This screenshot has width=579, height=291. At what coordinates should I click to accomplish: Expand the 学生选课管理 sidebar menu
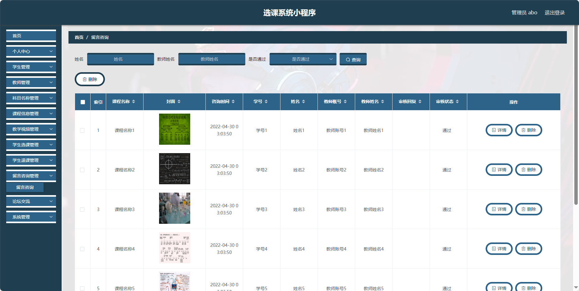(31, 145)
